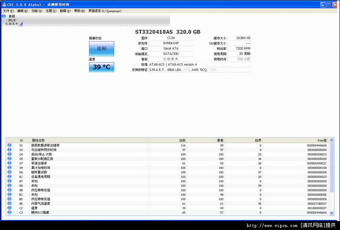The image size is (340, 230).
Task: Select the 内部气流温度 attribute row
Action: click(x=167, y=204)
